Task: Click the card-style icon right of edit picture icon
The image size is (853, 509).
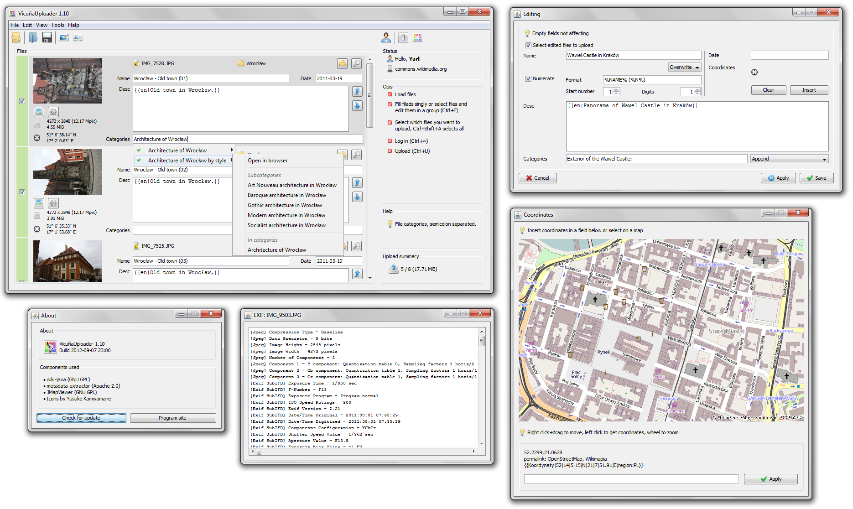Action: coord(78,38)
